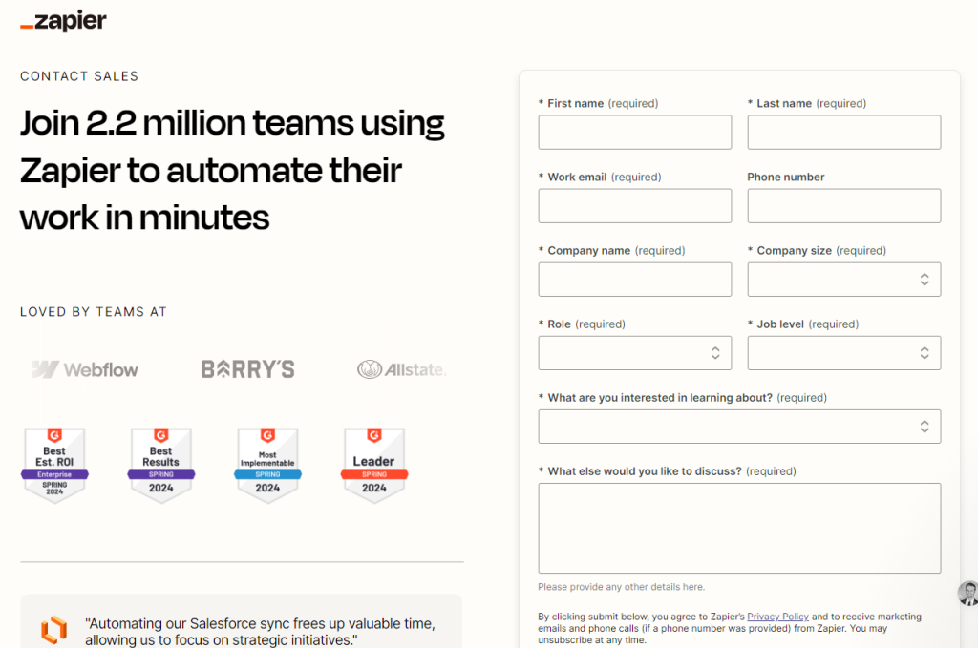Click the G2 Best Results badge
This screenshot has height=648, width=978.
click(160, 465)
